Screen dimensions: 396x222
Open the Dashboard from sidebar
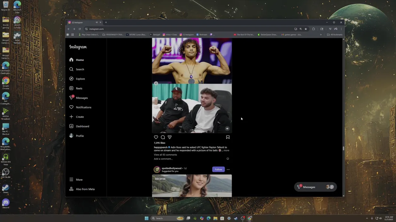click(x=79, y=126)
